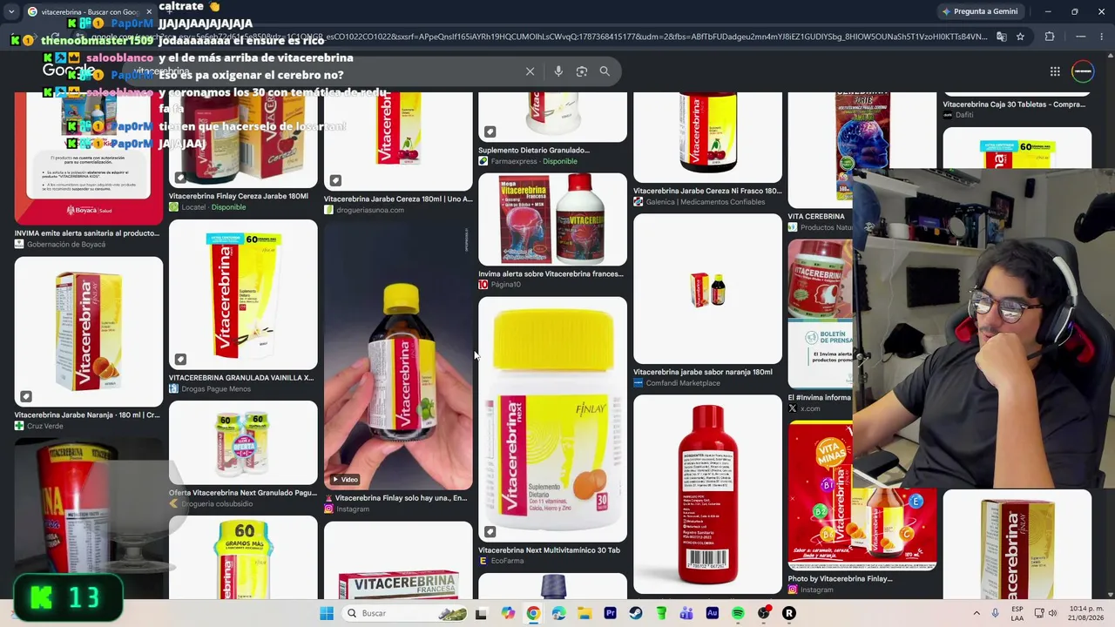Clear the Google search box text
Image resolution: width=1115 pixels, height=627 pixels.
[x=530, y=71]
